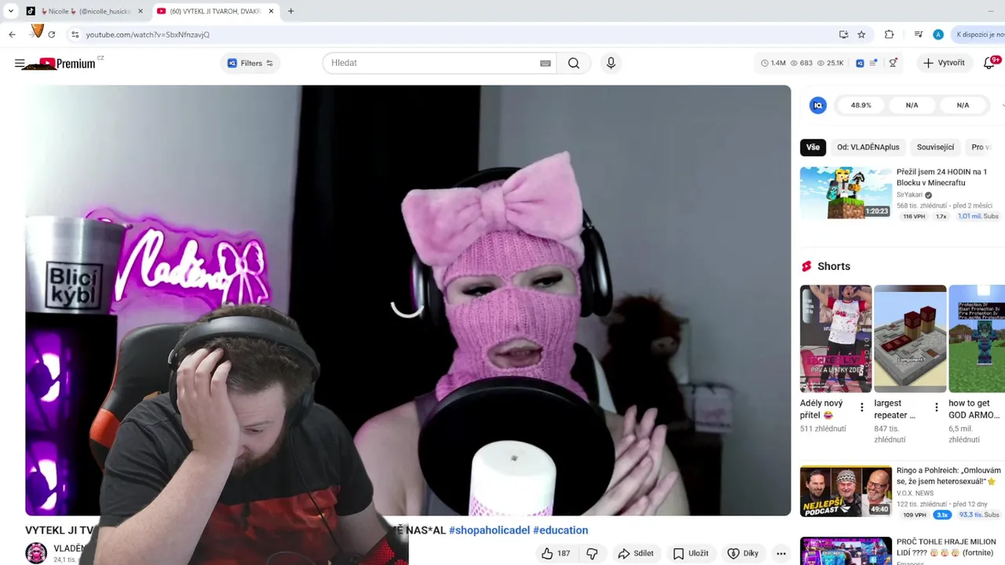This screenshot has width=1005, height=565.
Task: Bookmark this page with star icon
Action: (x=861, y=35)
